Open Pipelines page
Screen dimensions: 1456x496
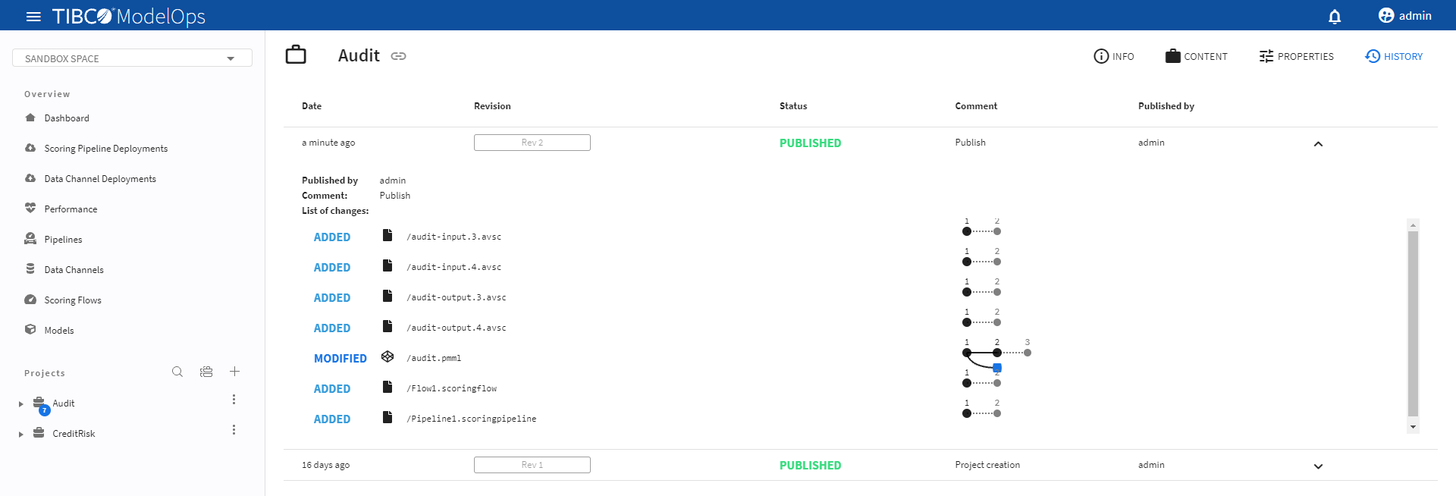click(63, 240)
